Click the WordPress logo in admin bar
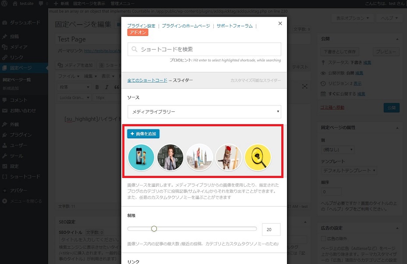The width and height of the screenshot is (407, 264). [x=5, y=4]
